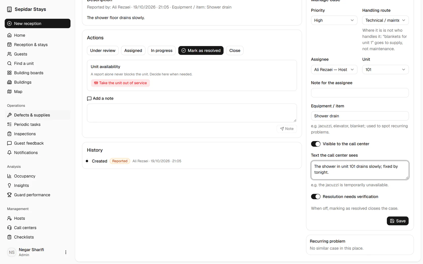Click the Map icon in sidebar

pyautogui.click(x=9, y=92)
